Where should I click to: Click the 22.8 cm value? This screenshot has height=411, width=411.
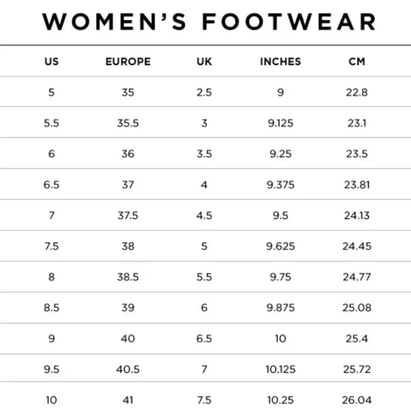356,93
